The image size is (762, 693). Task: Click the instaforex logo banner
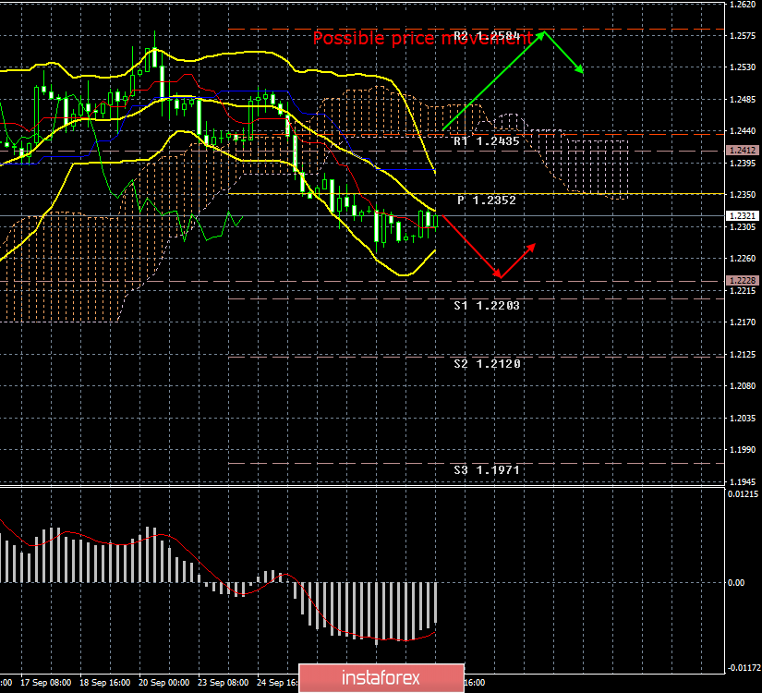point(381,678)
